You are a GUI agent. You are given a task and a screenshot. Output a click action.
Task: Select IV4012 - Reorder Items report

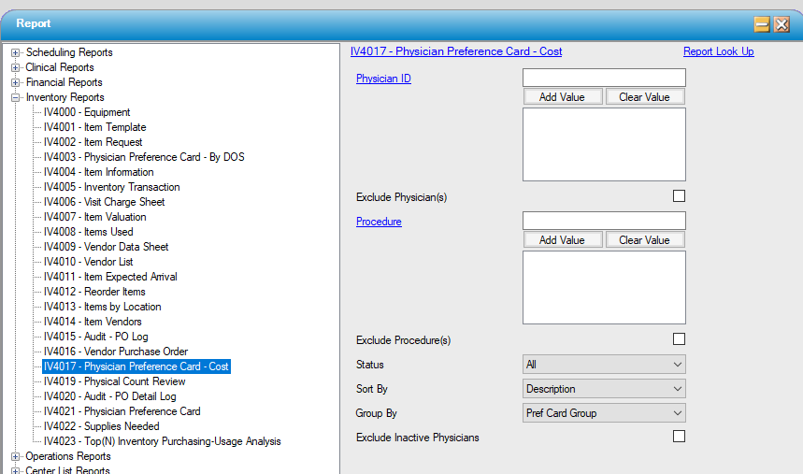point(94,292)
